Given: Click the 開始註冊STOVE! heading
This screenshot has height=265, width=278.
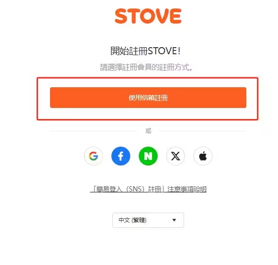Looking at the screenshot, I should pos(145,51).
